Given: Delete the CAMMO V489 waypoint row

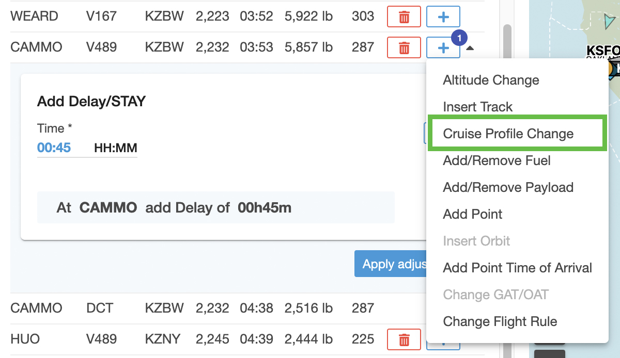Looking at the screenshot, I should point(404,47).
